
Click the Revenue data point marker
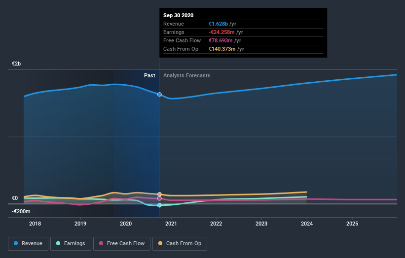[159, 95]
